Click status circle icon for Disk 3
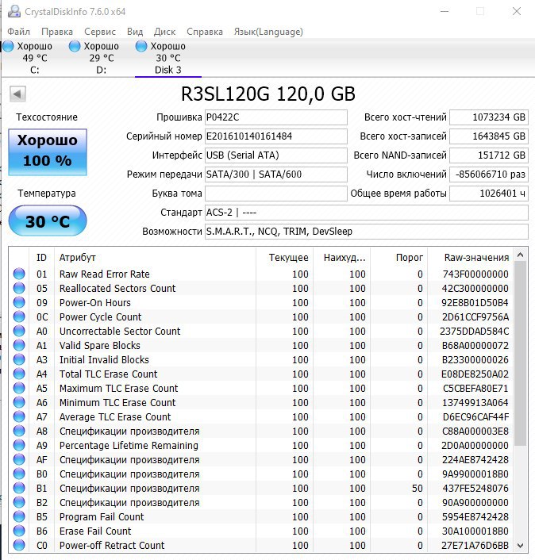Image resolution: width=535 pixels, height=560 pixels. coord(141,46)
